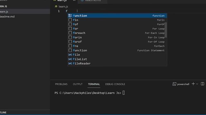Click the snippet icon beside fof
Screen dimensions: 206x115
[70, 24]
